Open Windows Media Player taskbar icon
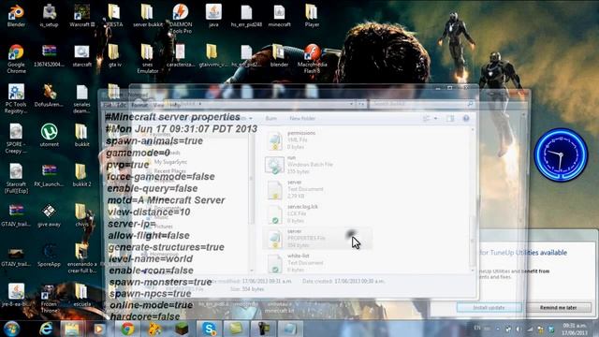Screen dimensions: 599x337 99,329
